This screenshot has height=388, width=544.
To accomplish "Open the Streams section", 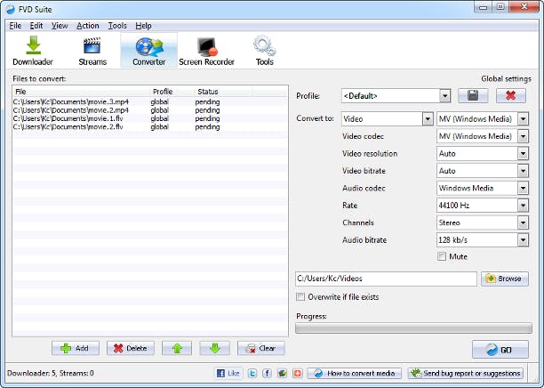I will [92, 51].
